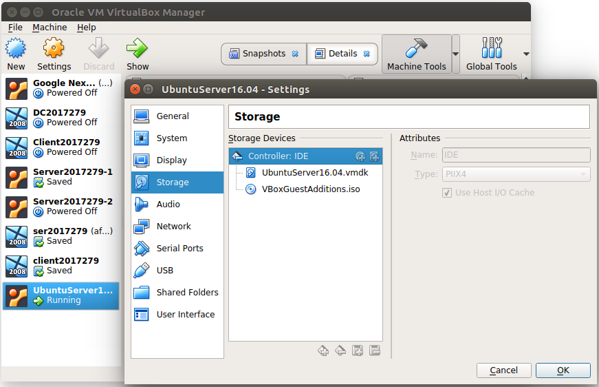Add hard disk to Controller: IDE
Image resolution: width=599 pixels, height=387 pixels.
pos(374,156)
